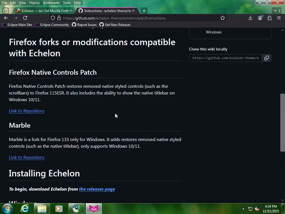Open the globe browser taskbar icon
Image resolution: width=285 pixels, height=214 pixels.
click(77, 208)
